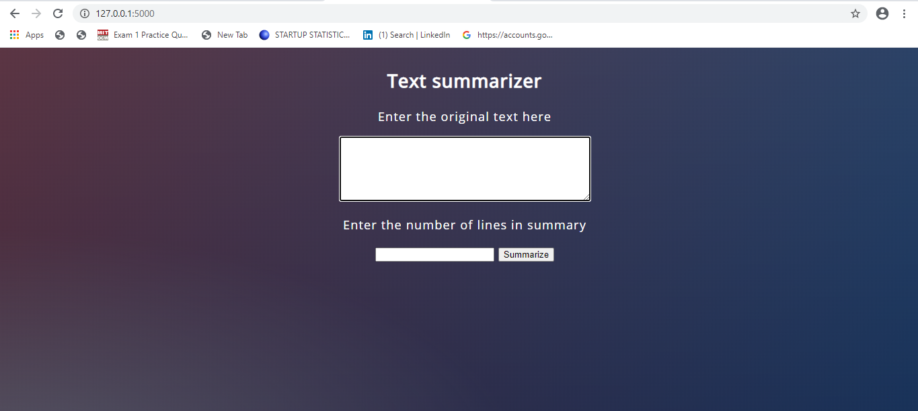Open the first globe bookmark icon
This screenshot has width=918, height=411.
[x=60, y=35]
